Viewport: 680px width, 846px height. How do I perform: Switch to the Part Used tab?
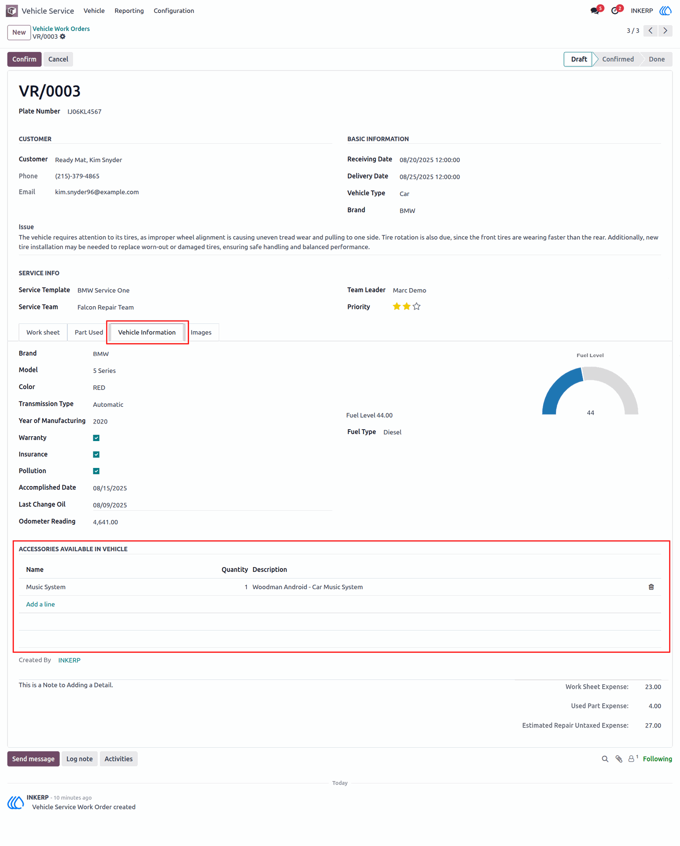(x=89, y=332)
